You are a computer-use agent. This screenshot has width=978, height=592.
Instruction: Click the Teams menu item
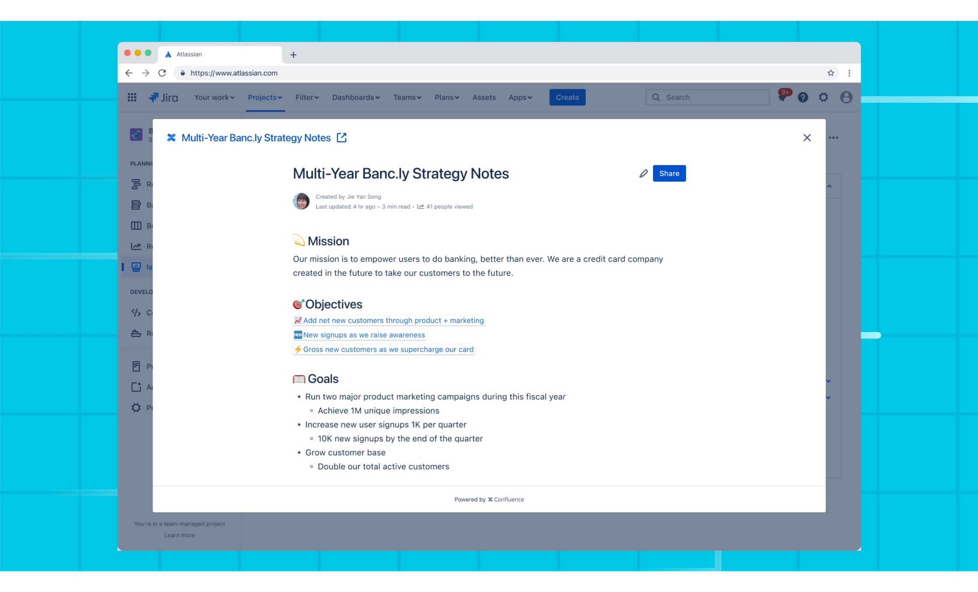click(406, 97)
